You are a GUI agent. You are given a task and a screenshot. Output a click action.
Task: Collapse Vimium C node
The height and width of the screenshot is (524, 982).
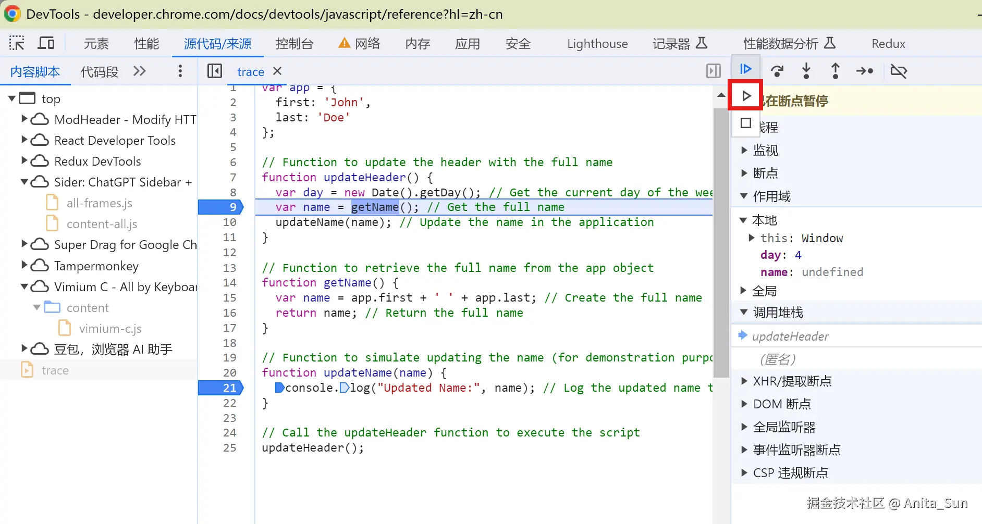coord(24,286)
